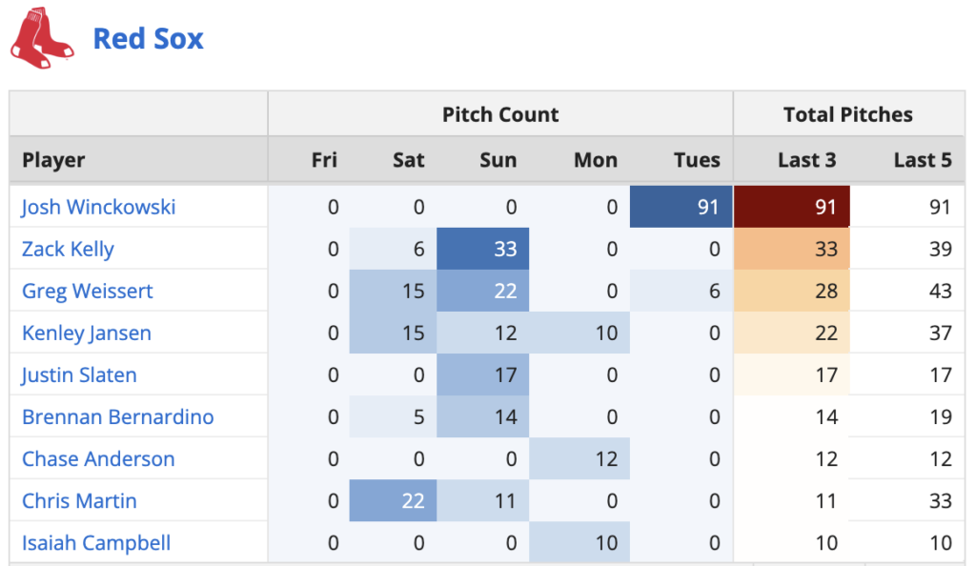Viewport: 976px width, 566px height.
Task: Click the Red Sox page heading
Action: tap(148, 38)
